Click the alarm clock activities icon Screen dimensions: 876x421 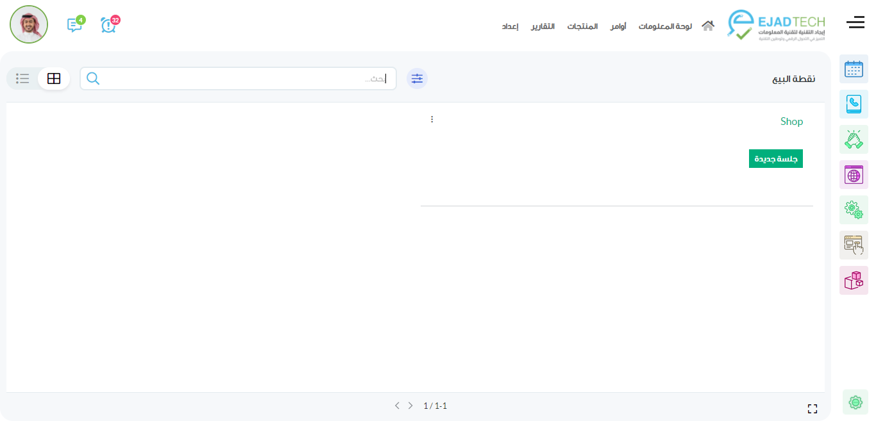108,25
